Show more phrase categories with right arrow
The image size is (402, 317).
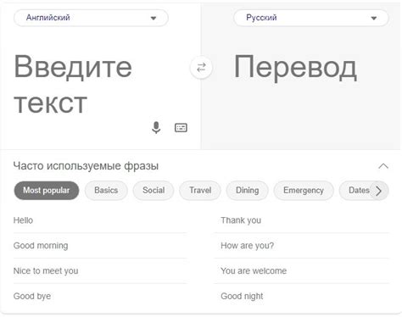379,191
